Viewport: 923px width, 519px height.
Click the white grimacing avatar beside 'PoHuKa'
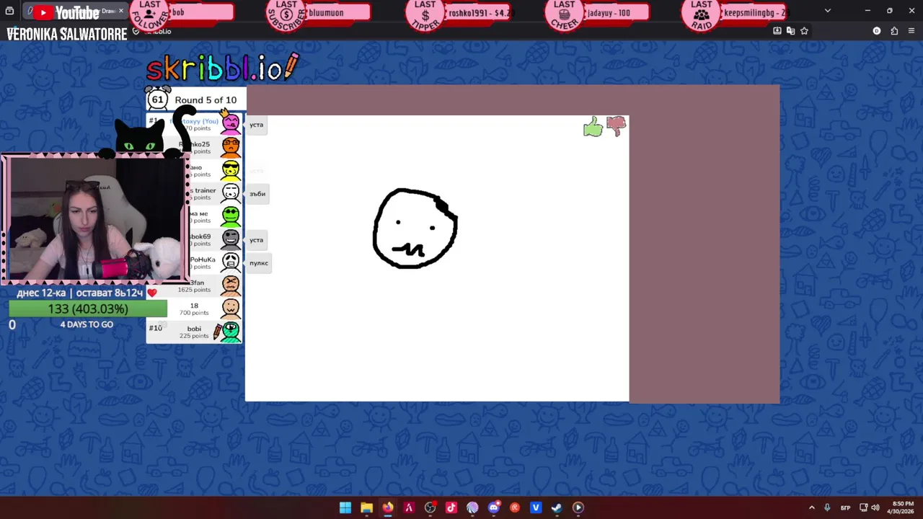coord(231,262)
